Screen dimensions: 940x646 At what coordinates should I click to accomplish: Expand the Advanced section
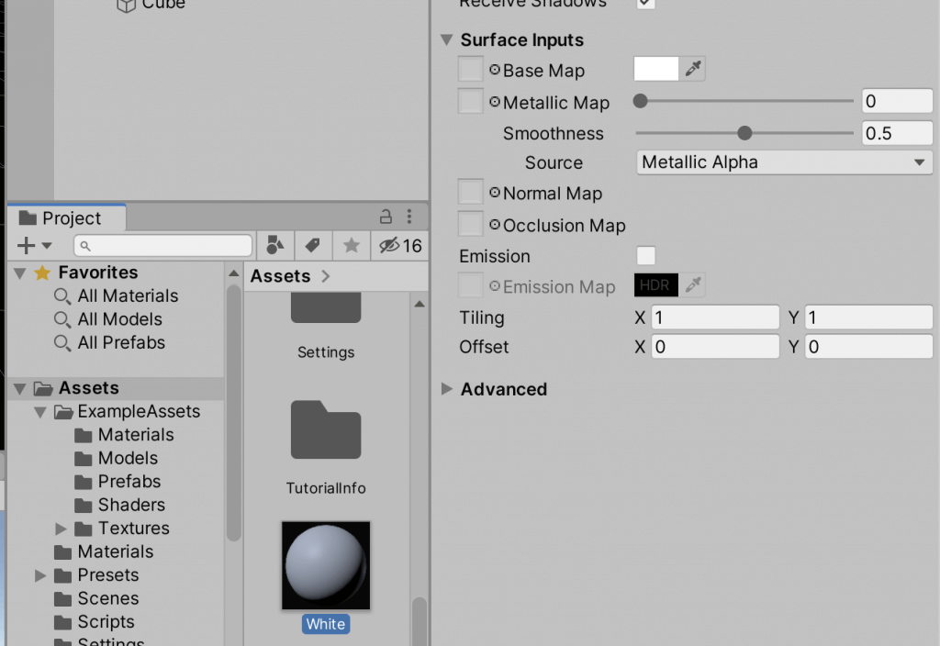pyautogui.click(x=447, y=389)
